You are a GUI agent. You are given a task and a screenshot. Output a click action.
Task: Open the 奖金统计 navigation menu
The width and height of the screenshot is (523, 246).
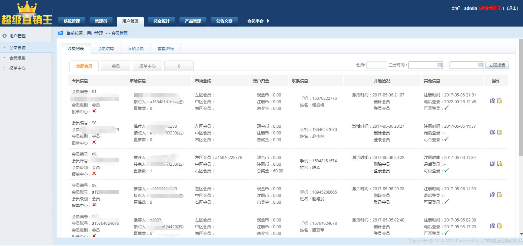(161, 21)
